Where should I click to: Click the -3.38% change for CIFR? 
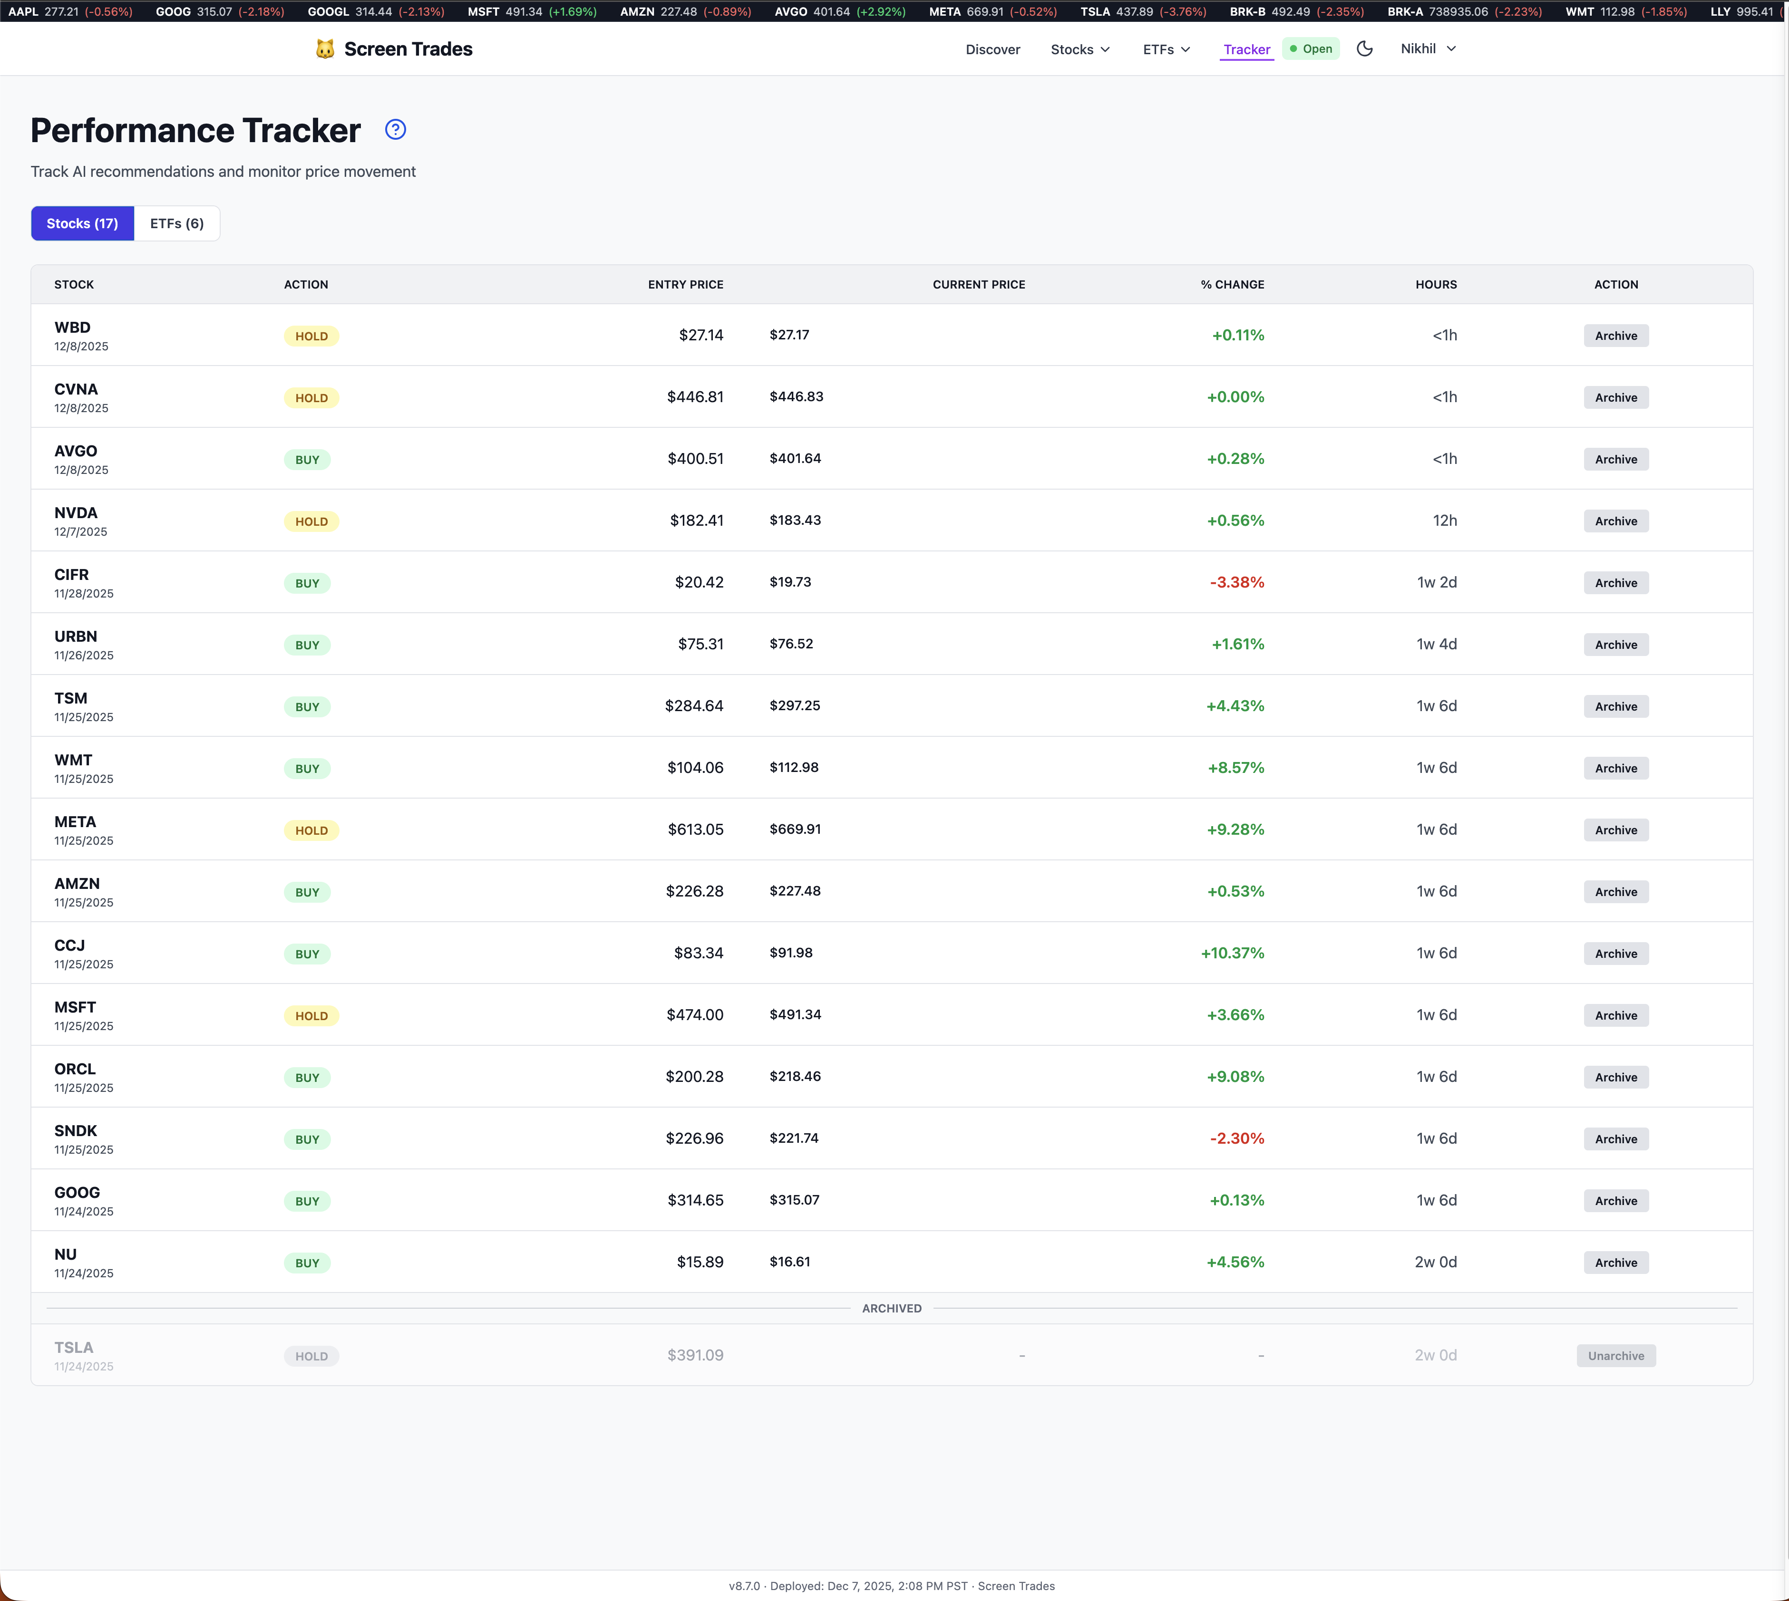click(1236, 582)
